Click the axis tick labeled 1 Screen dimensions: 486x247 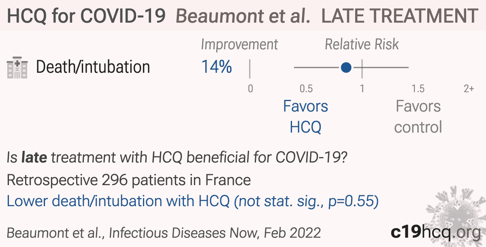(362, 89)
